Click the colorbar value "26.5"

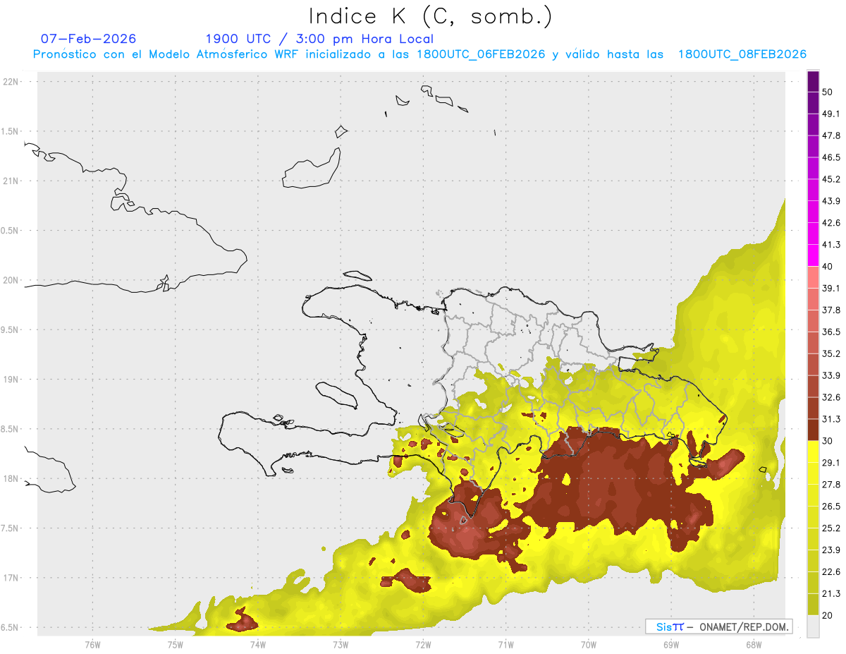point(831,507)
